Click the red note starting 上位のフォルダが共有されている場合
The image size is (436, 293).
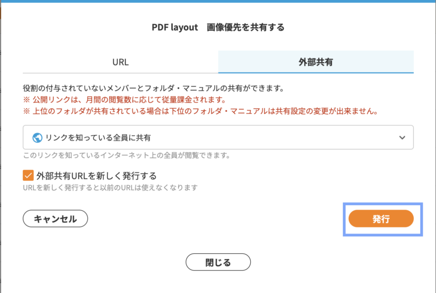click(x=201, y=111)
